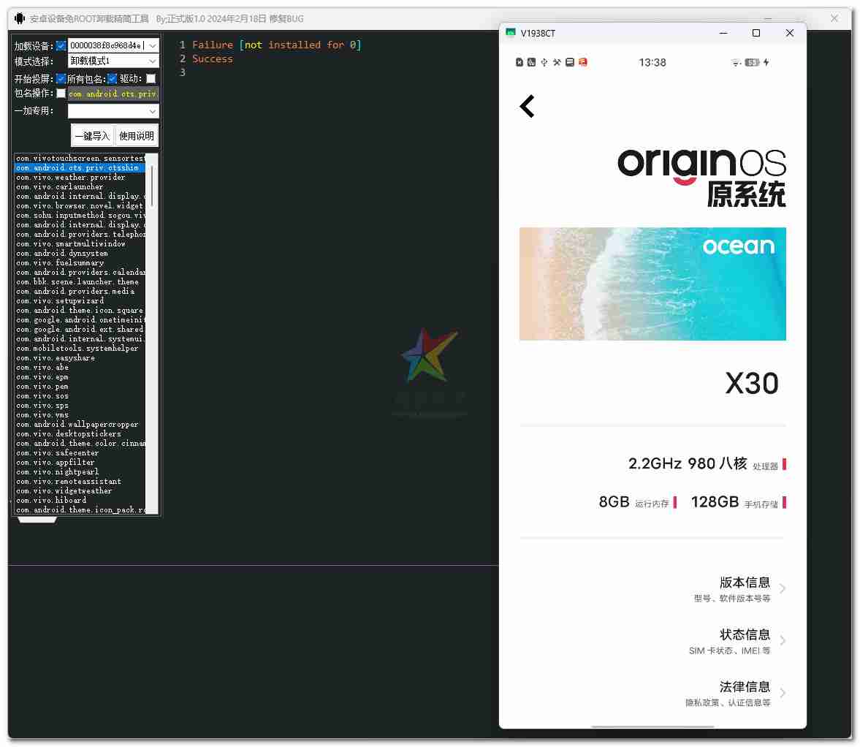860x747 pixels.
Task: Tap the battery indicator in phone status bar
Action: pos(752,63)
